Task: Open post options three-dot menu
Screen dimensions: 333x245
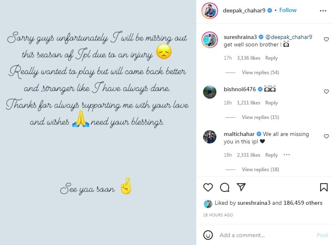Action: (x=323, y=10)
